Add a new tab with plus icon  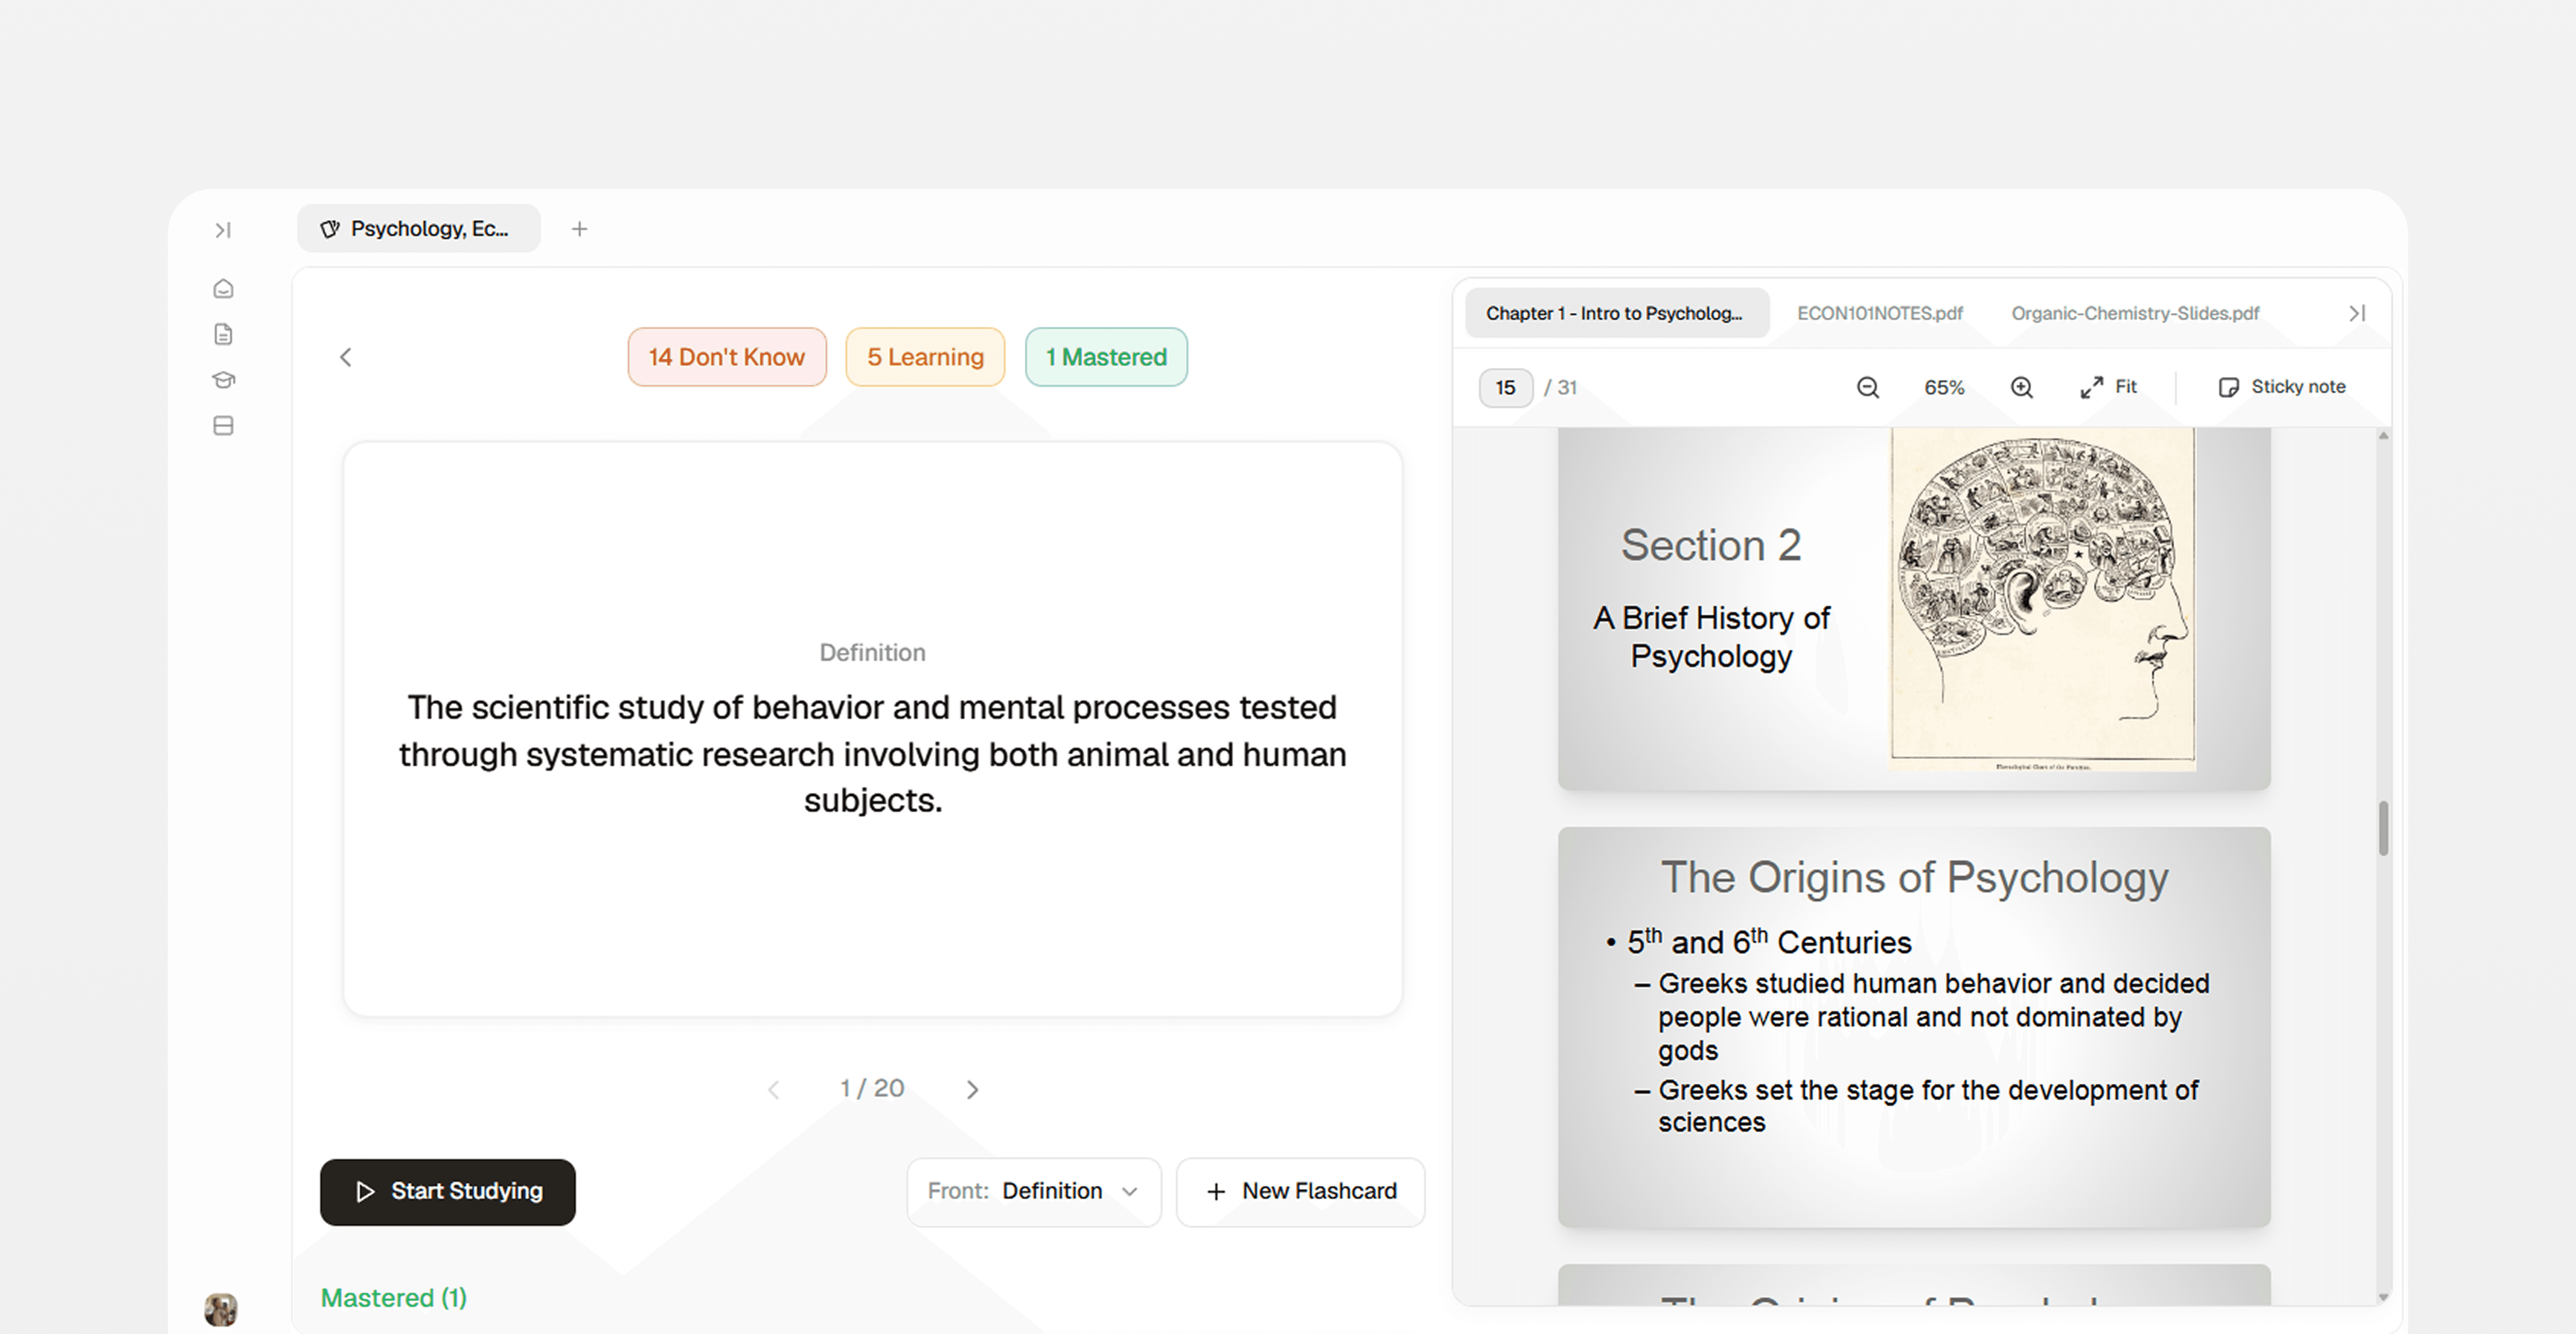(x=579, y=229)
